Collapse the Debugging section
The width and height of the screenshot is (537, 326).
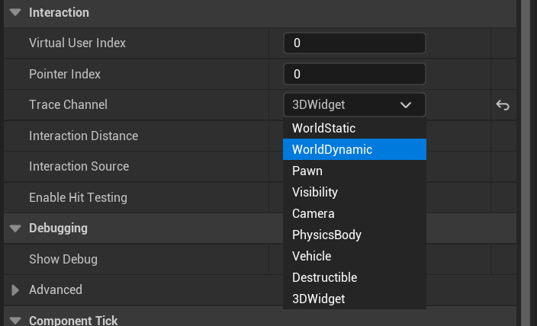pos(15,229)
